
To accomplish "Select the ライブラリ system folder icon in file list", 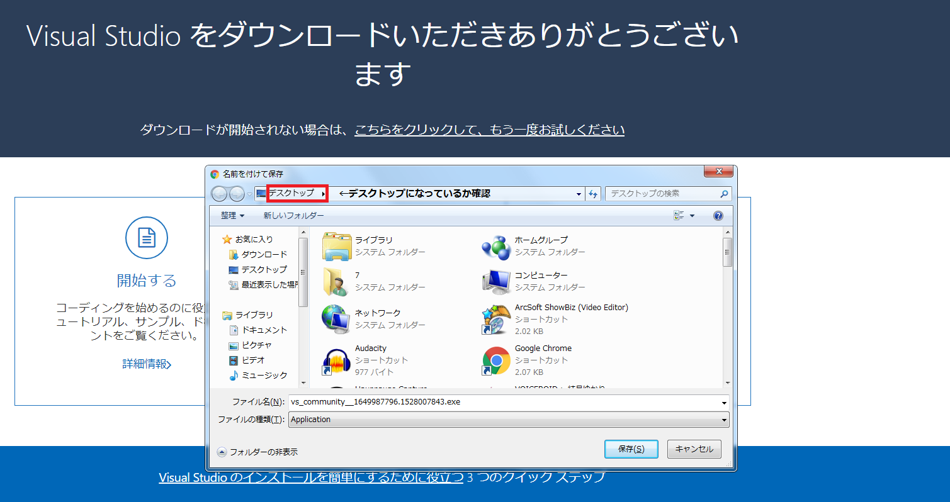I will click(x=337, y=246).
